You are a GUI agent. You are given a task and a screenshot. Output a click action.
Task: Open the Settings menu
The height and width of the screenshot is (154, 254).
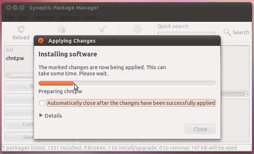coord(70,17)
